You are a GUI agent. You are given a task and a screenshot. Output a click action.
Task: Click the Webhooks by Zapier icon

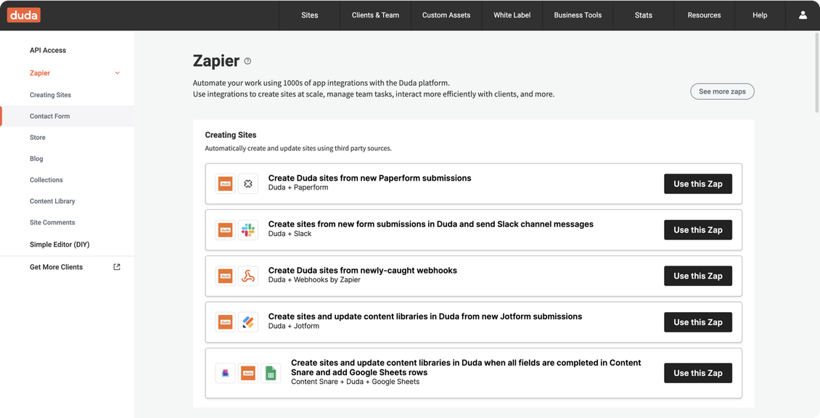pyautogui.click(x=248, y=276)
